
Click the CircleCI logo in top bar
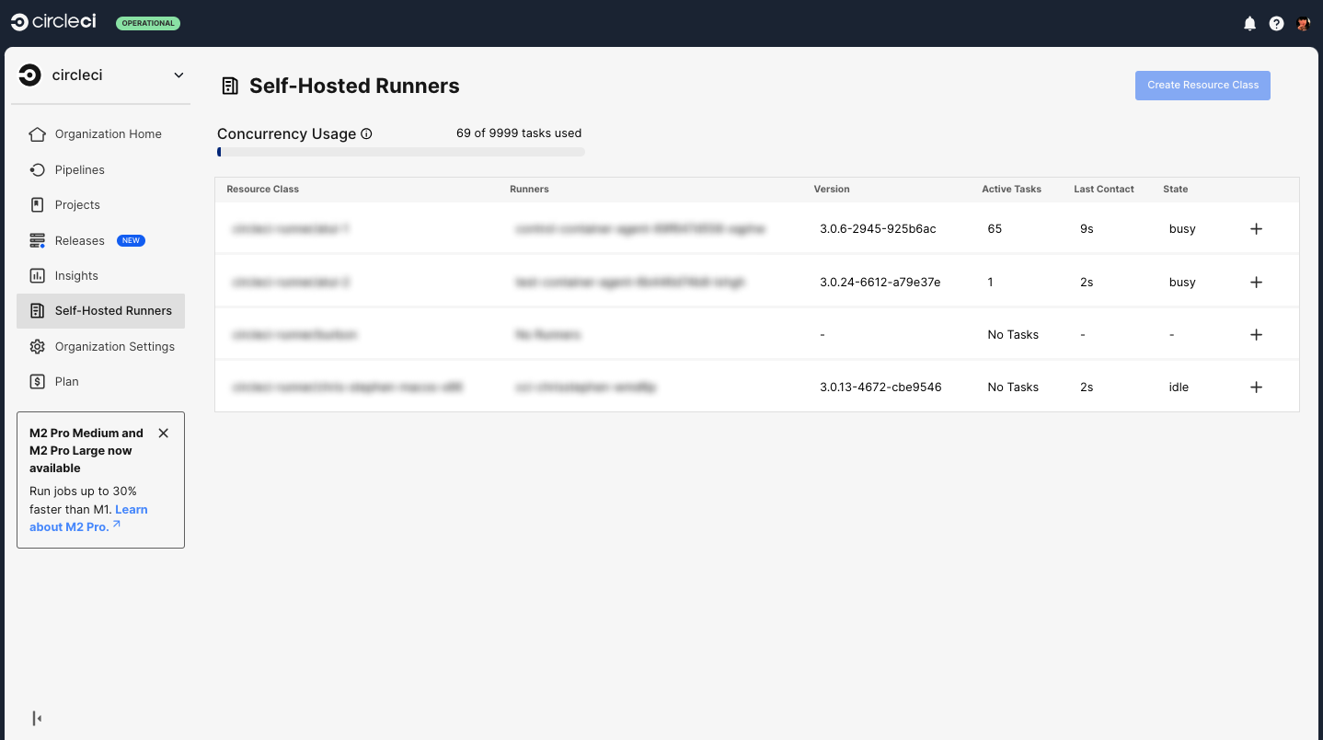click(x=53, y=22)
